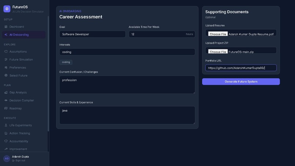
Task: Click the Interests input field
Action: pyautogui.click(x=127, y=52)
